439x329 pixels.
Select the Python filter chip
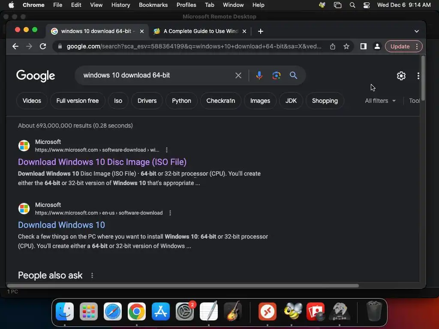point(181,101)
